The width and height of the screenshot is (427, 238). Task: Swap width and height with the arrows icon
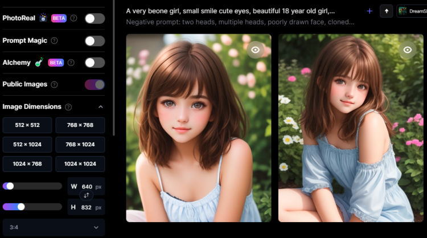tap(87, 195)
